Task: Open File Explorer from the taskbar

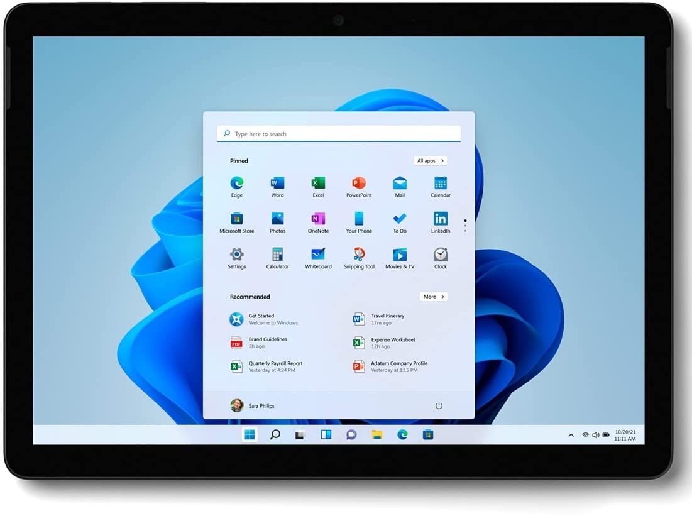Action: tap(376, 435)
